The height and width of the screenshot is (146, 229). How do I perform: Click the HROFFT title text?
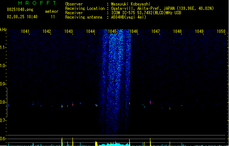tap(37, 3)
